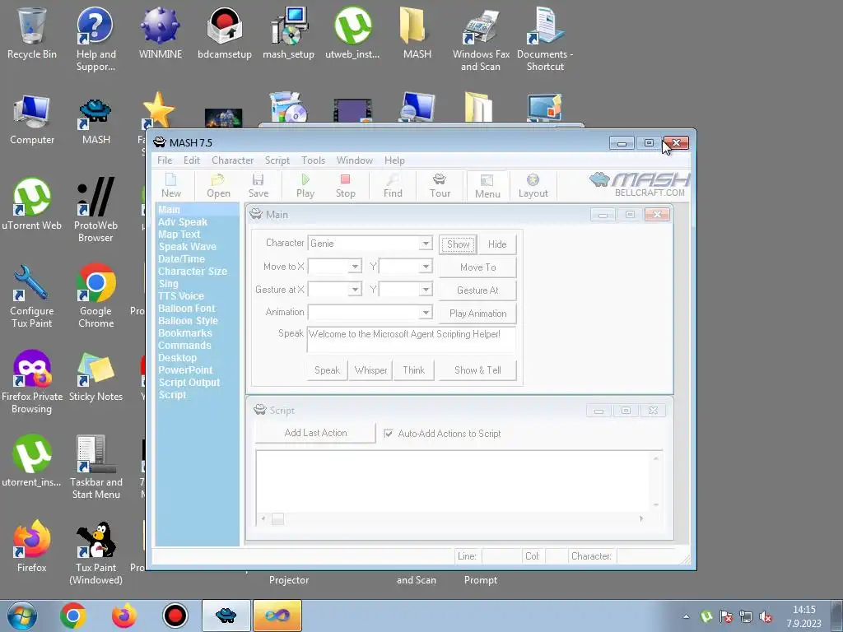
Task: Select the WINMINE desktop icon
Action: click(161, 33)
